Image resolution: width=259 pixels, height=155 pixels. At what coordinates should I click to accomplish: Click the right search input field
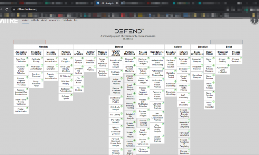tap(227, 42)
